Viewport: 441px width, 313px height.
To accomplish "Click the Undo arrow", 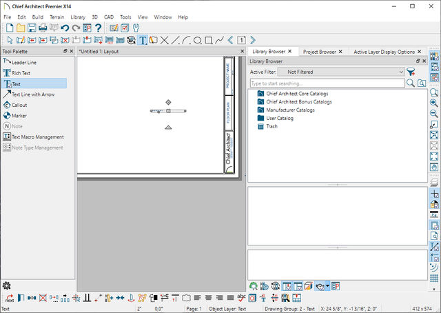I will pos(65,28).
